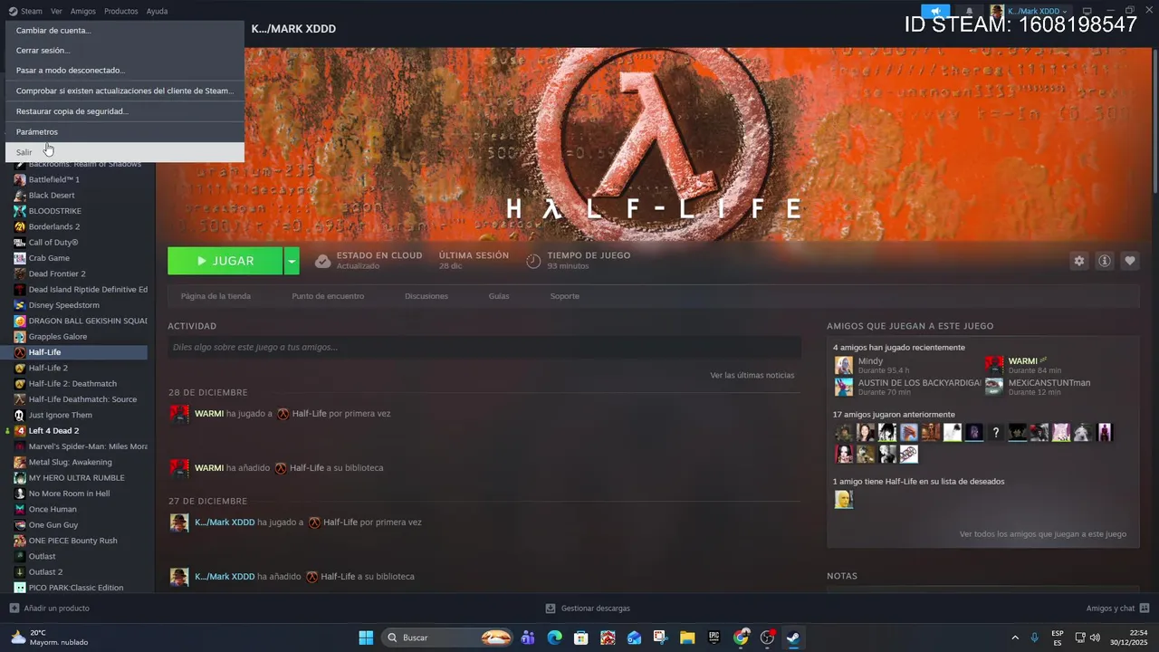
Task: Open the Página de la tienda tab
Action: pos(216,296)
